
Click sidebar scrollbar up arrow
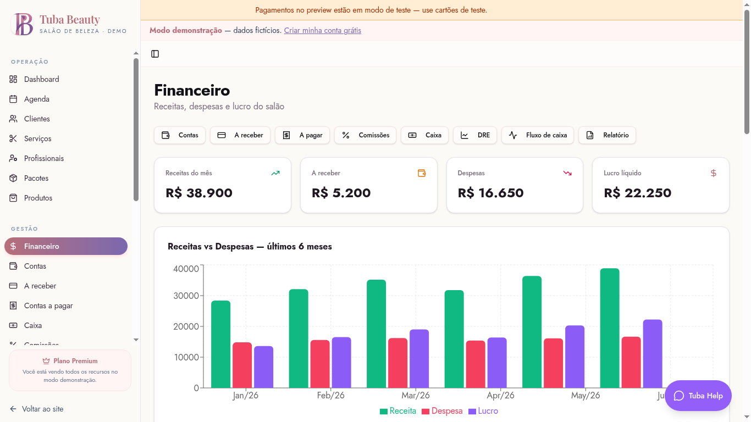click(136, 53)
